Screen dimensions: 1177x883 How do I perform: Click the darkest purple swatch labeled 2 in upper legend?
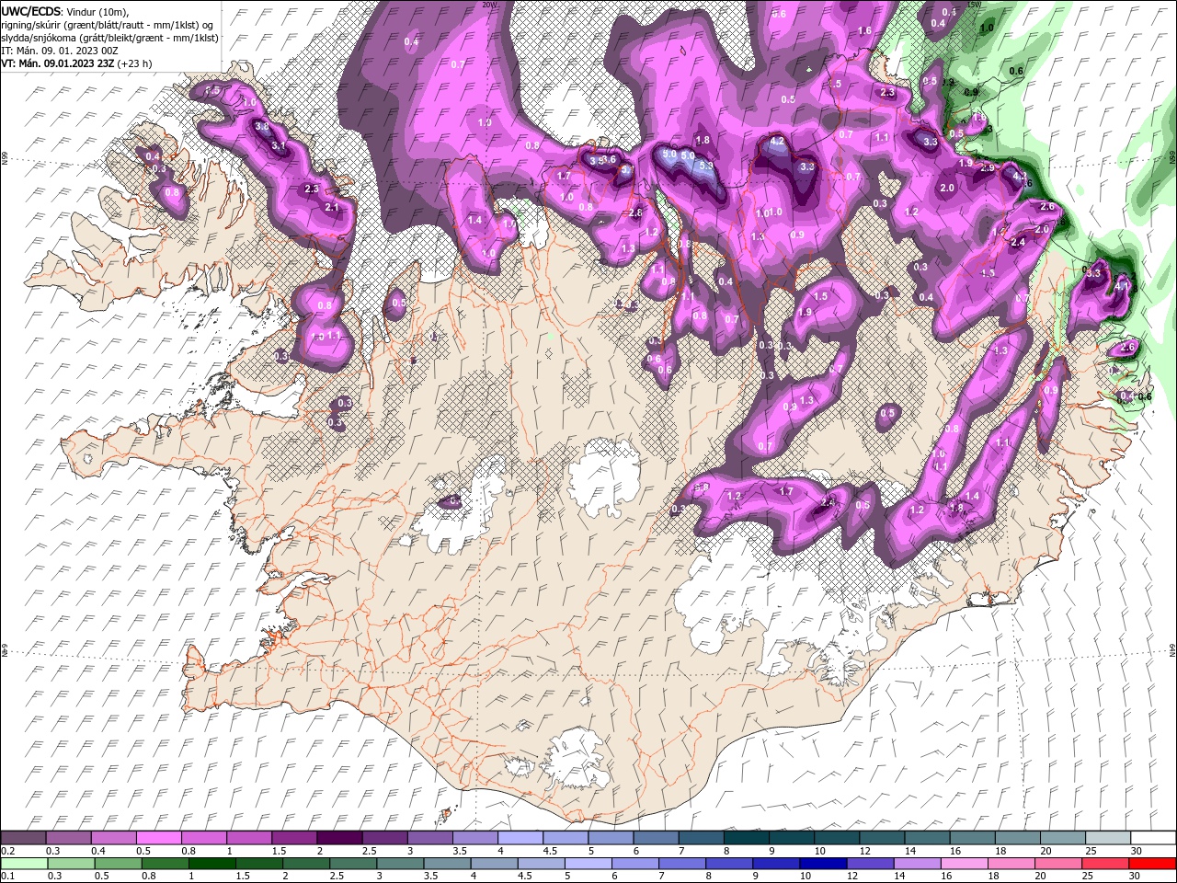(x=338, y=837)
